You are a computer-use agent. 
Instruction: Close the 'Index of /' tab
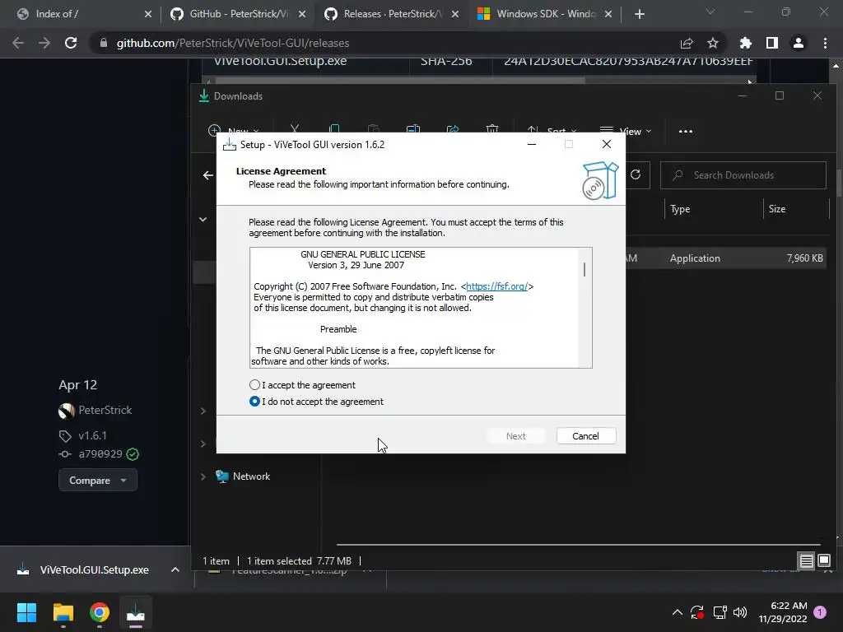[x=148, y=14]
